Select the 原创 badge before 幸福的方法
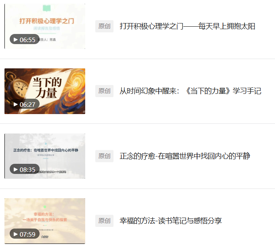The width and height of the screenshot is (275, 252). click(104, 221)
